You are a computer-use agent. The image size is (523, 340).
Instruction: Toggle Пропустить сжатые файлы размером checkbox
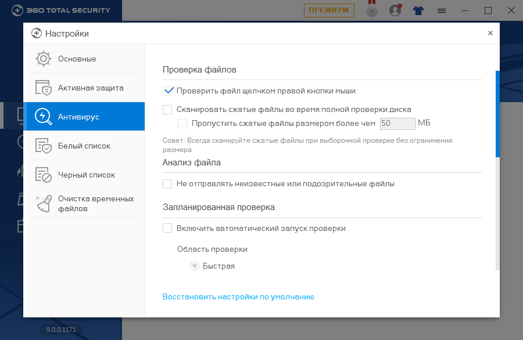182,124
